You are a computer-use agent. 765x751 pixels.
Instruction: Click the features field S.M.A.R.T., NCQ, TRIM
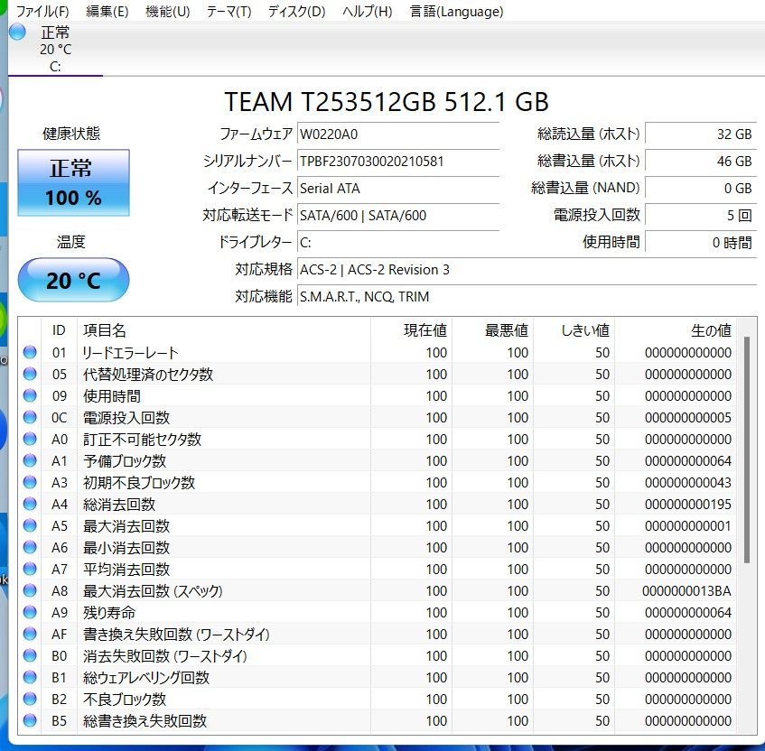click(x=527, y=296)
